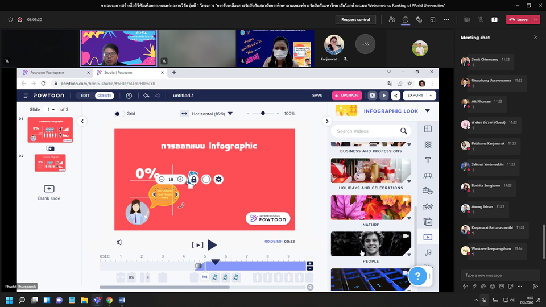Screen dimensions: 546x307
Task: Click the EXPORT button
Action: pos(415,96)
